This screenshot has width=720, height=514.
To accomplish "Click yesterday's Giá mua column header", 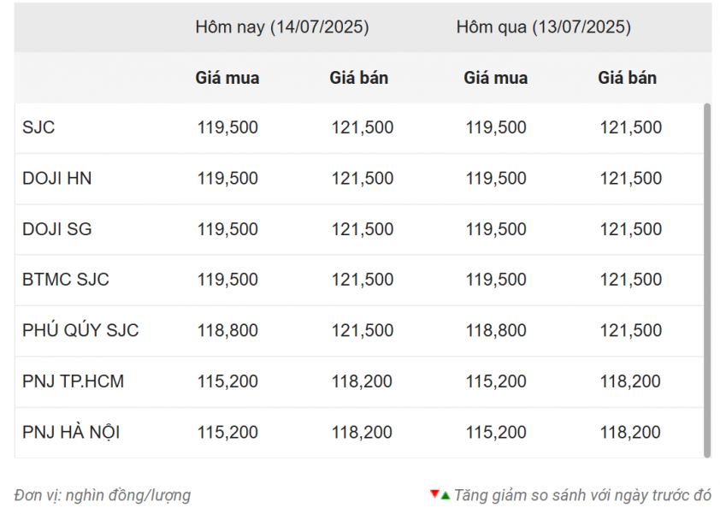I will click(x=495, y=78).
